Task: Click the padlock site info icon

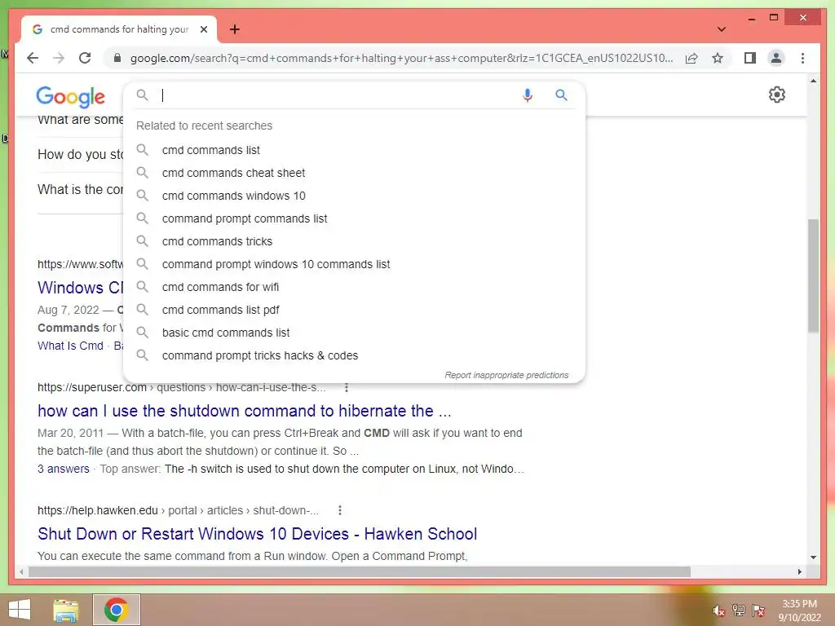Action: pos(117,58)
